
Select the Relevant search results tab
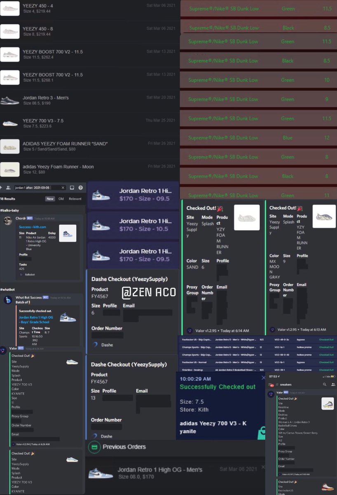pos(75,199)
